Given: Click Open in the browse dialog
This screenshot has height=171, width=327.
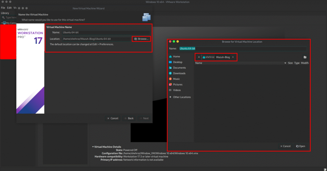Looking at the screenshot, I should (x=300, y=146).
